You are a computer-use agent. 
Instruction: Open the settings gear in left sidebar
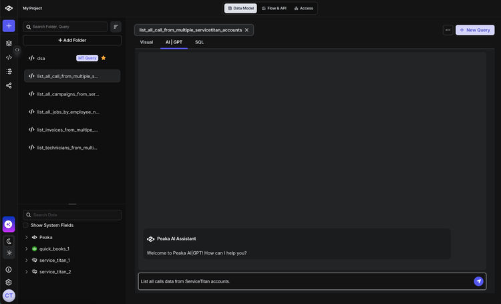(x=9, y=283)
